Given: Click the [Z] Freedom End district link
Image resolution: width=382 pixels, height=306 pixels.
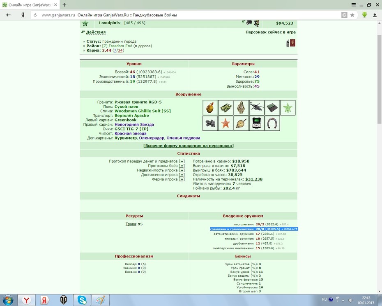Looking at the screenshot, I should (117, 46).
